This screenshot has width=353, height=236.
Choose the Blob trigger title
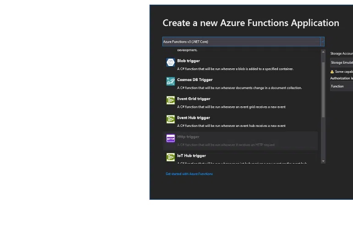pos(188,61)
